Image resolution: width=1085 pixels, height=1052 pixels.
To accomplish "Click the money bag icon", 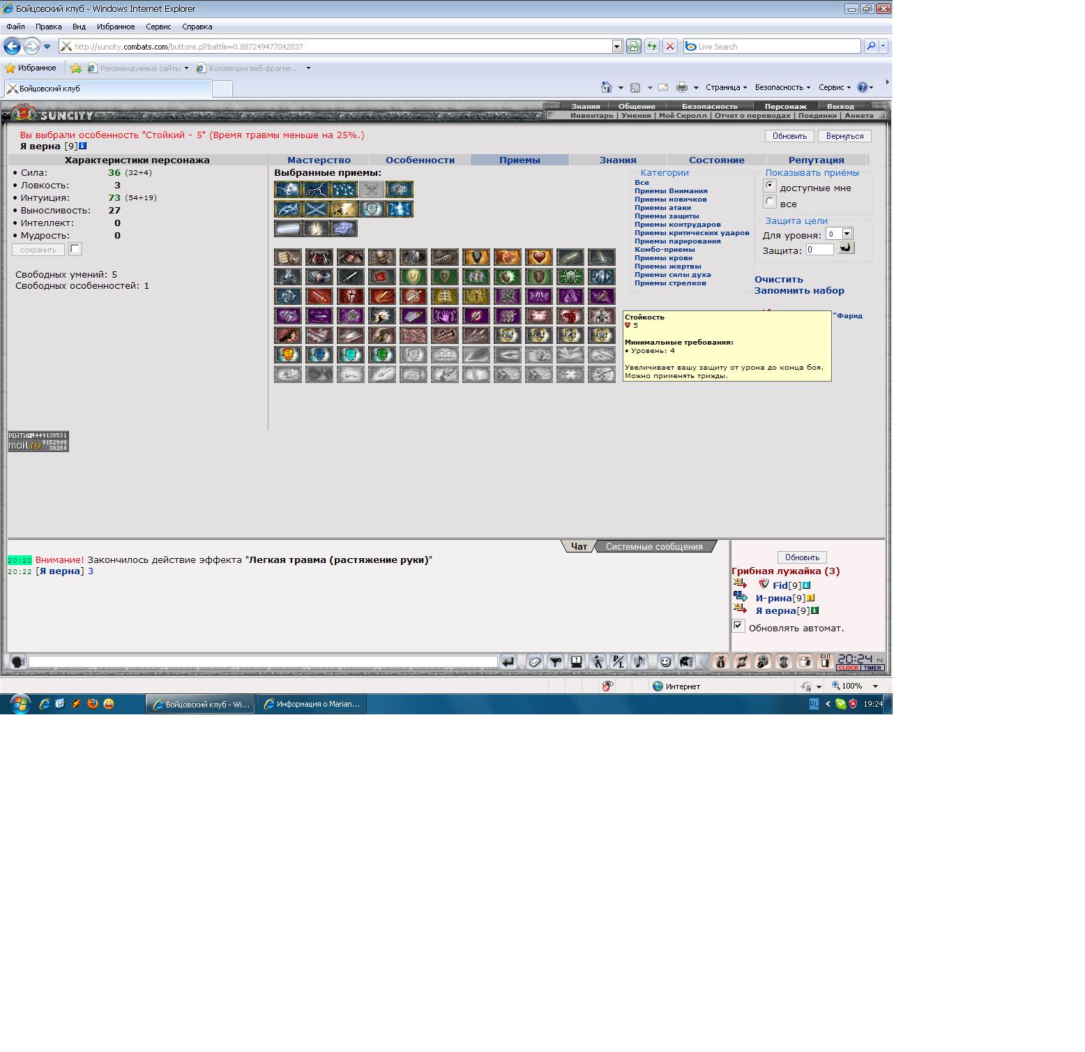I will 720,662.
